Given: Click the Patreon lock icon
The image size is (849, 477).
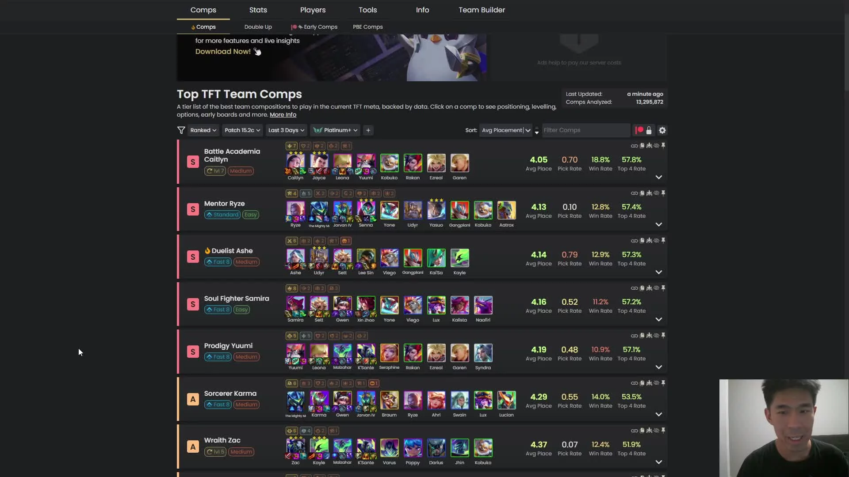Looking at the screenshot, I should pos(649,130).
